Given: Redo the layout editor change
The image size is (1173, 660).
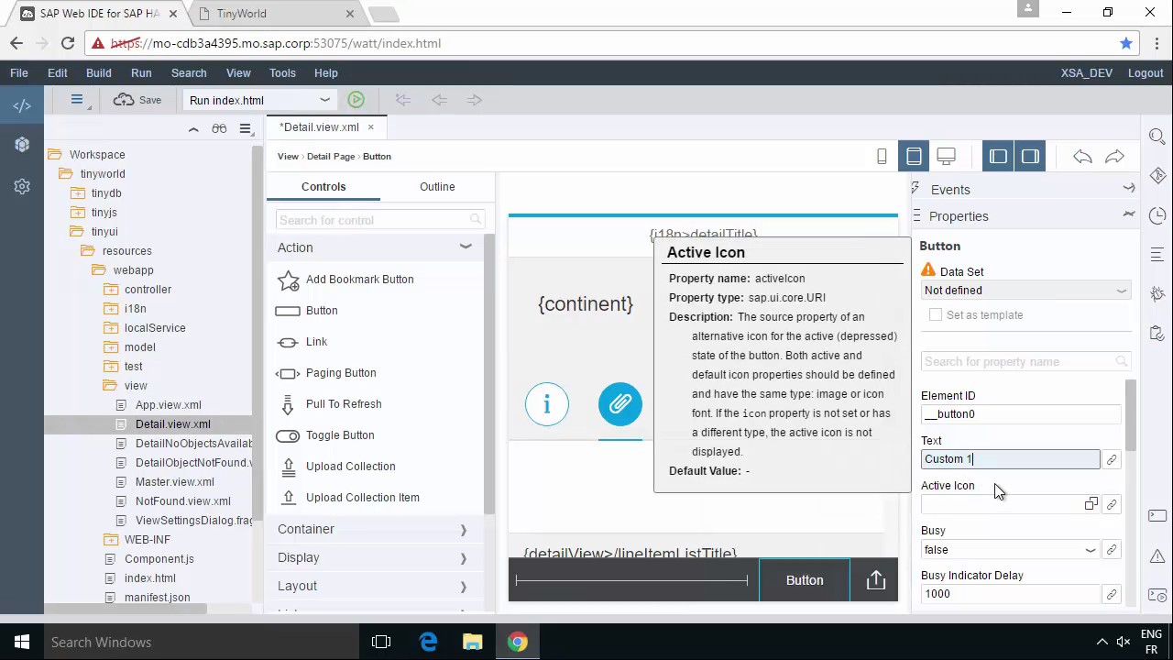Looking at the screenshot, I should (x=1114, y=157).
